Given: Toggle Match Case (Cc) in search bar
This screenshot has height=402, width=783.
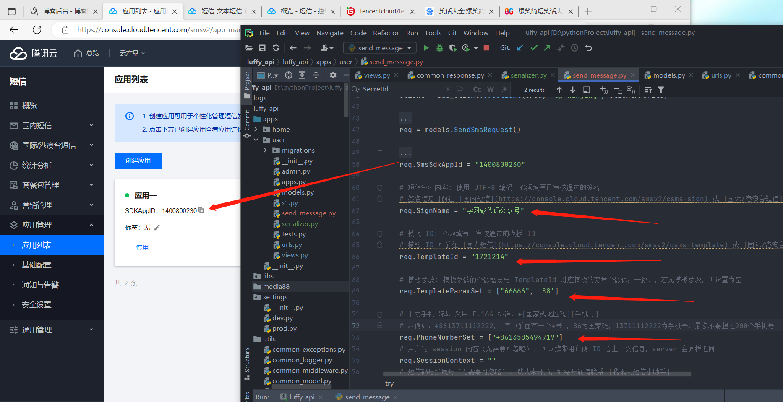Looking at the screenshot, I should coord(477,89).
